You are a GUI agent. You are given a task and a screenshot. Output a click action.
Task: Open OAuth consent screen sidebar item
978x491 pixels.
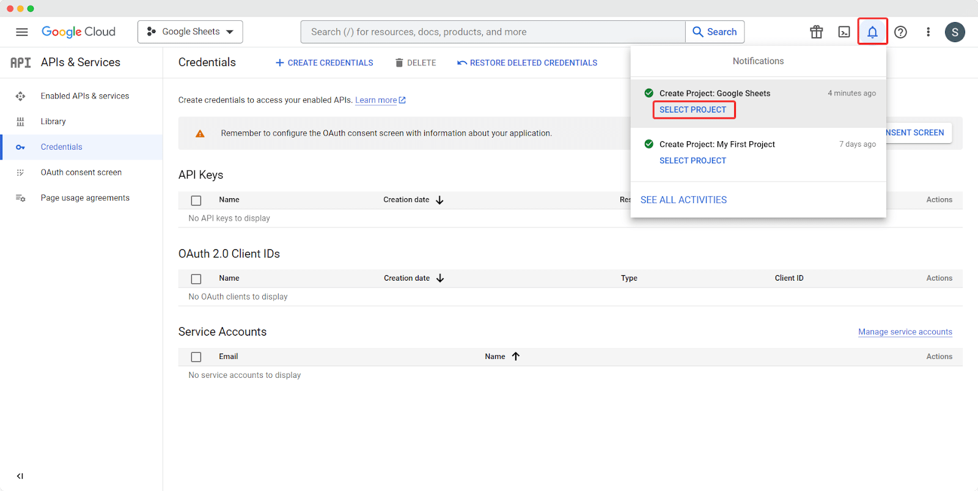click(81, 172)
